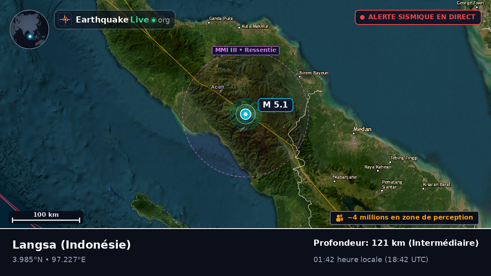Click the Earthquake Live .org title
Image resolution: width=491 pixels, height=276 pixels.
(x=122, y=20)
